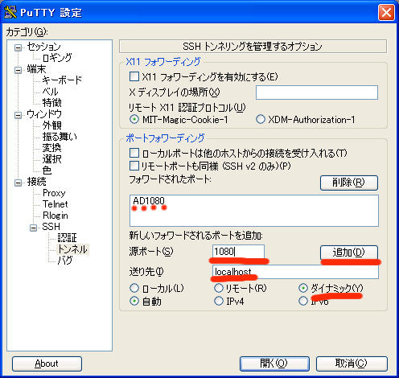Image resolution: width=399 pixels, height=378 pixels.
Task: Collapse the 端末 tree node
Action: (18, 70)
